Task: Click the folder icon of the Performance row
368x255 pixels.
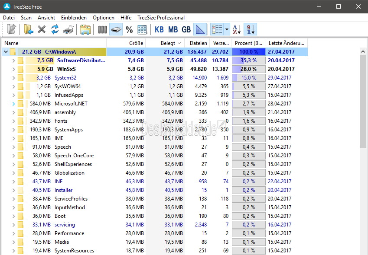Action: [x=21, y=233]
